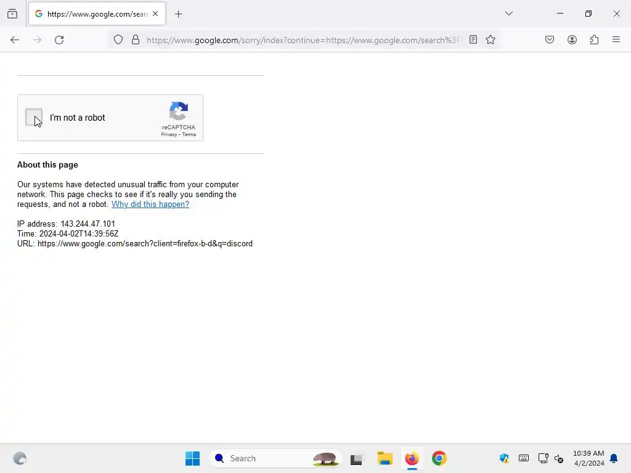Click the "About this page" heading
631x473 pixels.
pyautogui.click(x=47, y=165)
